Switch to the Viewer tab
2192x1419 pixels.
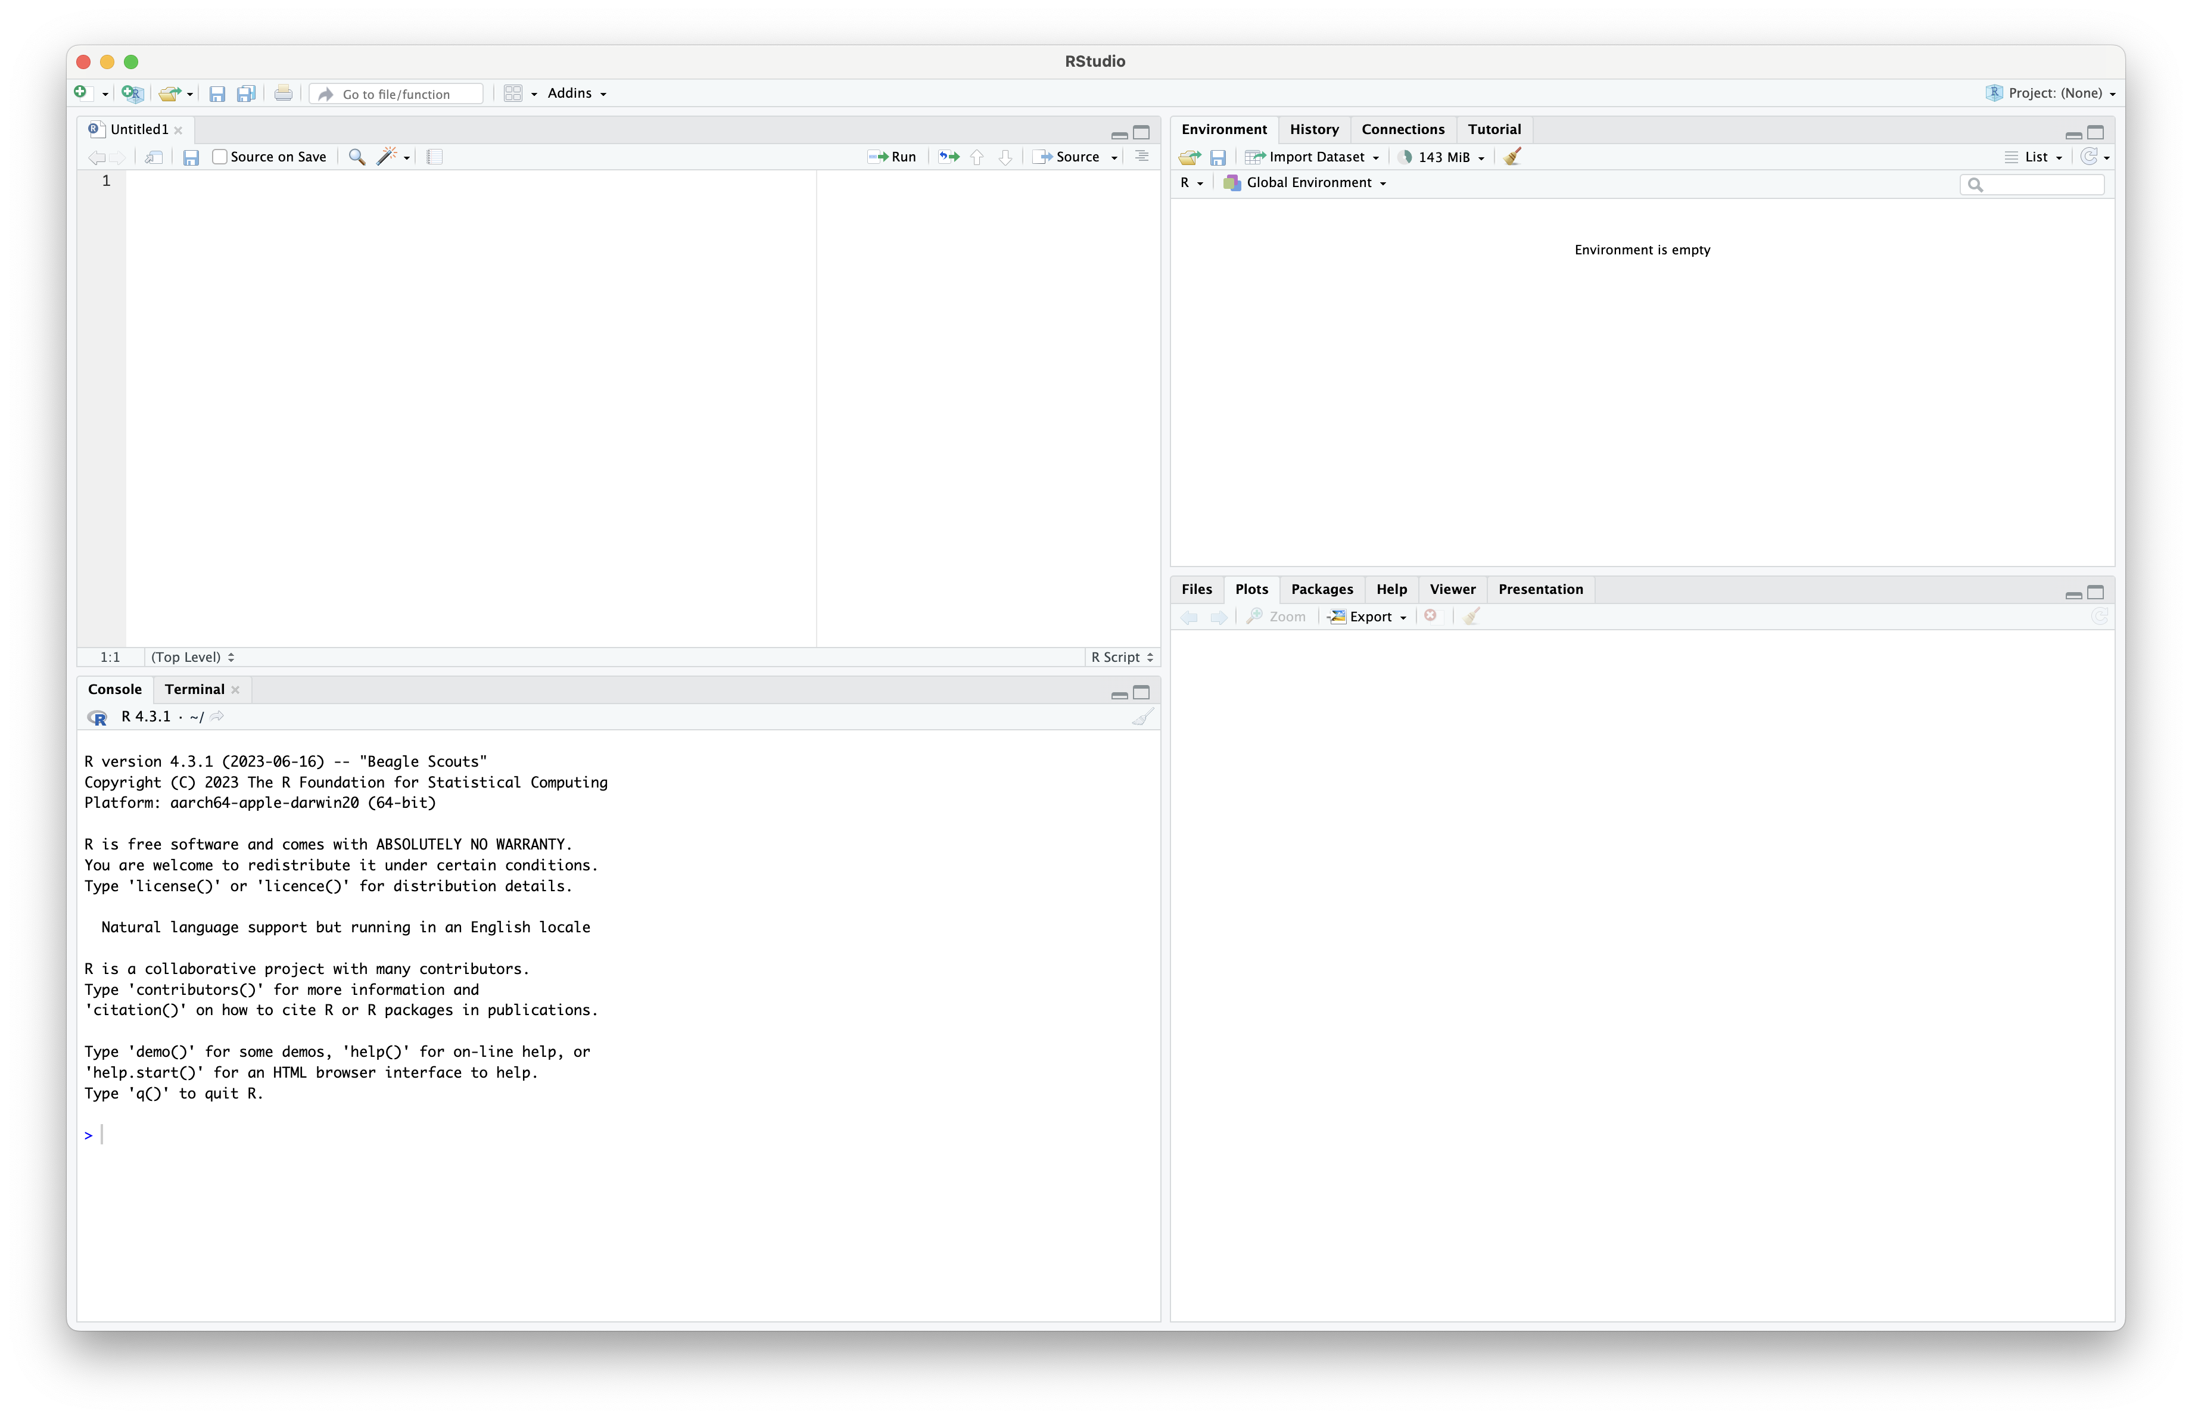(x=1452, y=589)
